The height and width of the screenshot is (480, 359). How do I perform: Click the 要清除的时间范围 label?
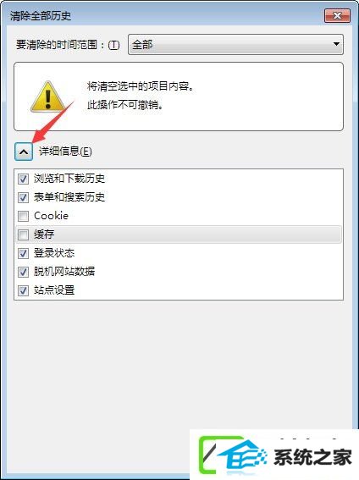pyautogui.click(x=68, y=45)
